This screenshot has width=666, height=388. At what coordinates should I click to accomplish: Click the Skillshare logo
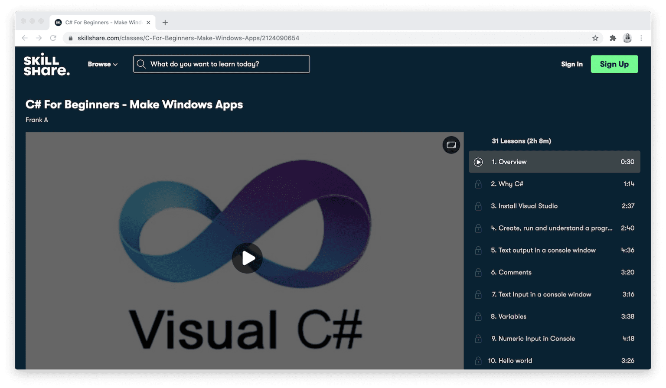pos(46,64)
